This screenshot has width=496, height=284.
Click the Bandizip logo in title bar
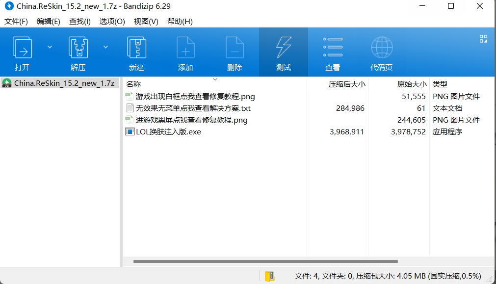(x=9, y=6)
